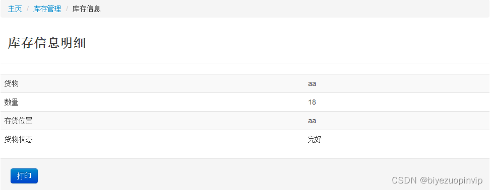This screenshot has height=190, width=490.
Task: Select the 完好 status value
Action: pyautogui.click(x=315, y=140)
